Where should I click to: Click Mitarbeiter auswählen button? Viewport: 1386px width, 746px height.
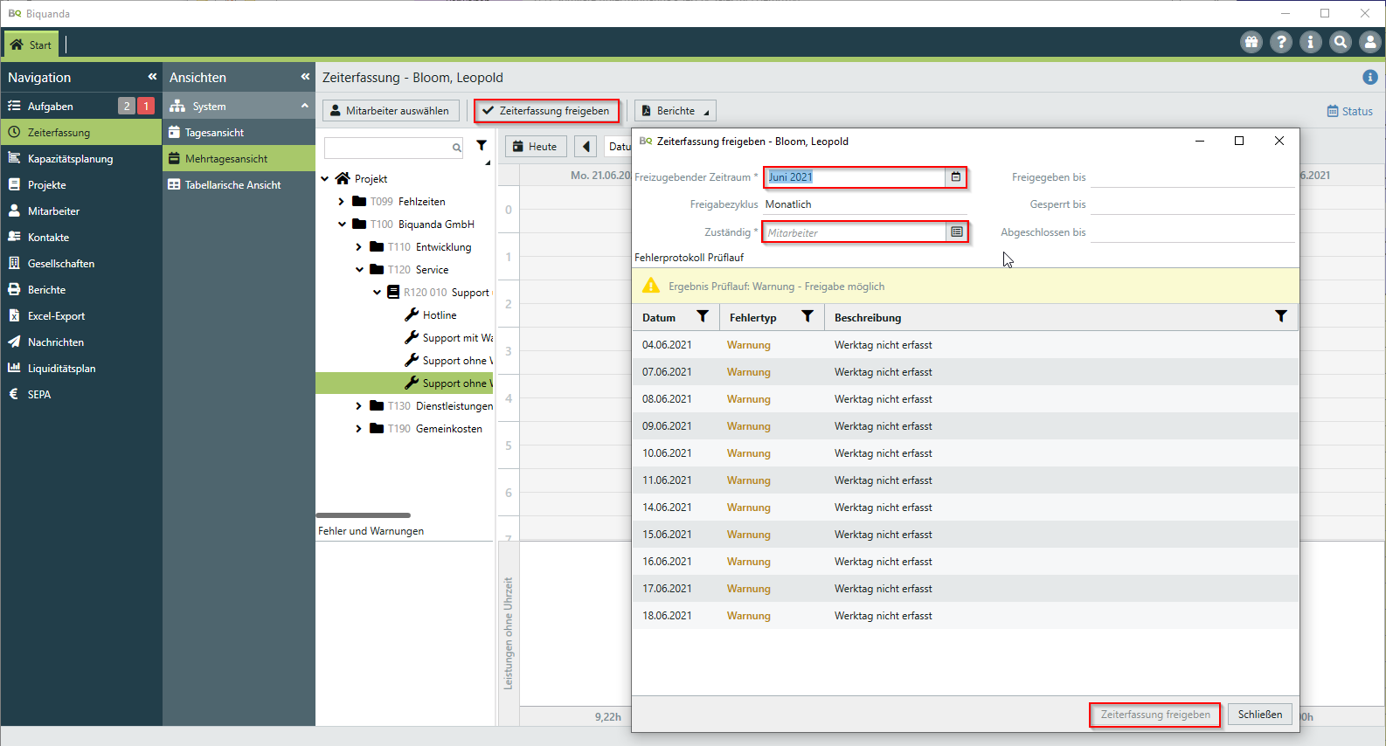pos(391,111)
